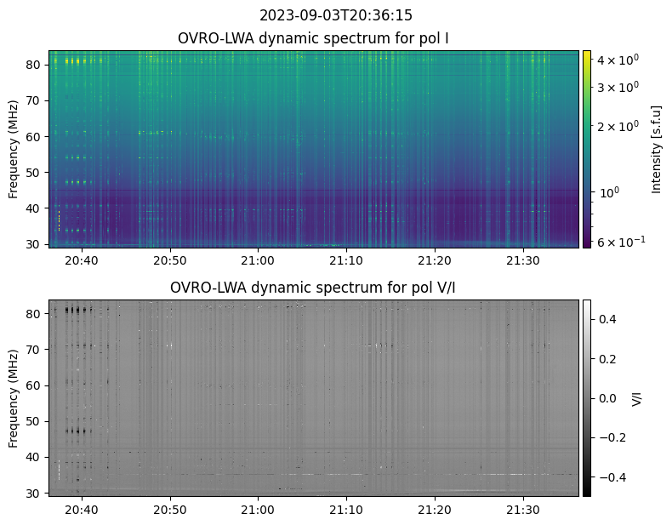
Task: Click the 50 frequency tick on lower plot
Action: coord(35,421)
